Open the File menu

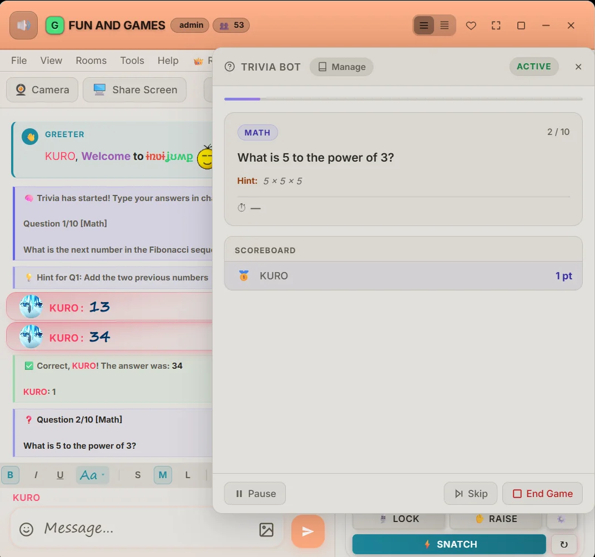pyautogui.click(x=19, y=61)
